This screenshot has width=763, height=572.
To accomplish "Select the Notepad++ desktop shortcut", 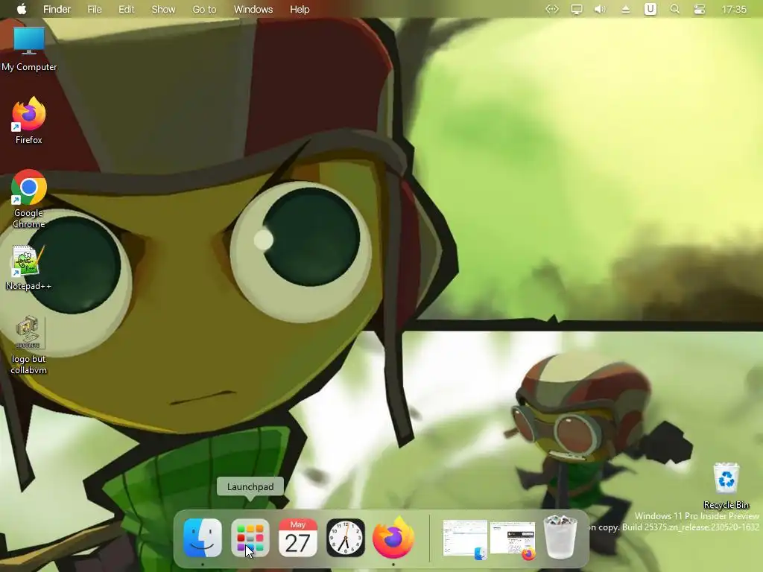I will (29, 268).
